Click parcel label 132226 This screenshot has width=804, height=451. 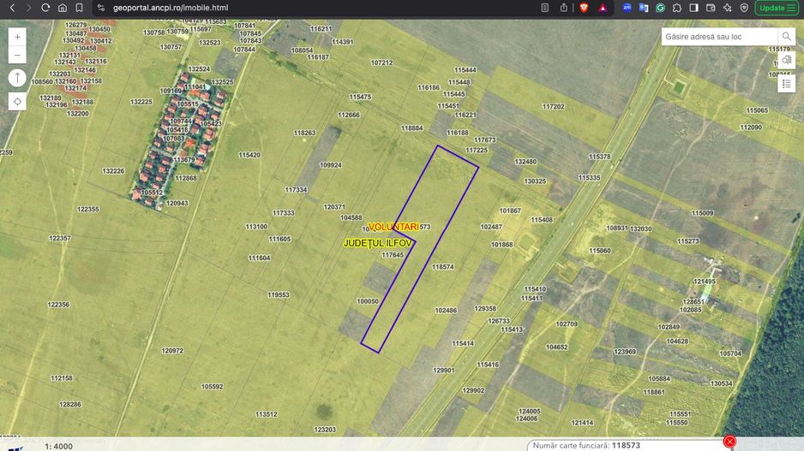tap(113, 171)
